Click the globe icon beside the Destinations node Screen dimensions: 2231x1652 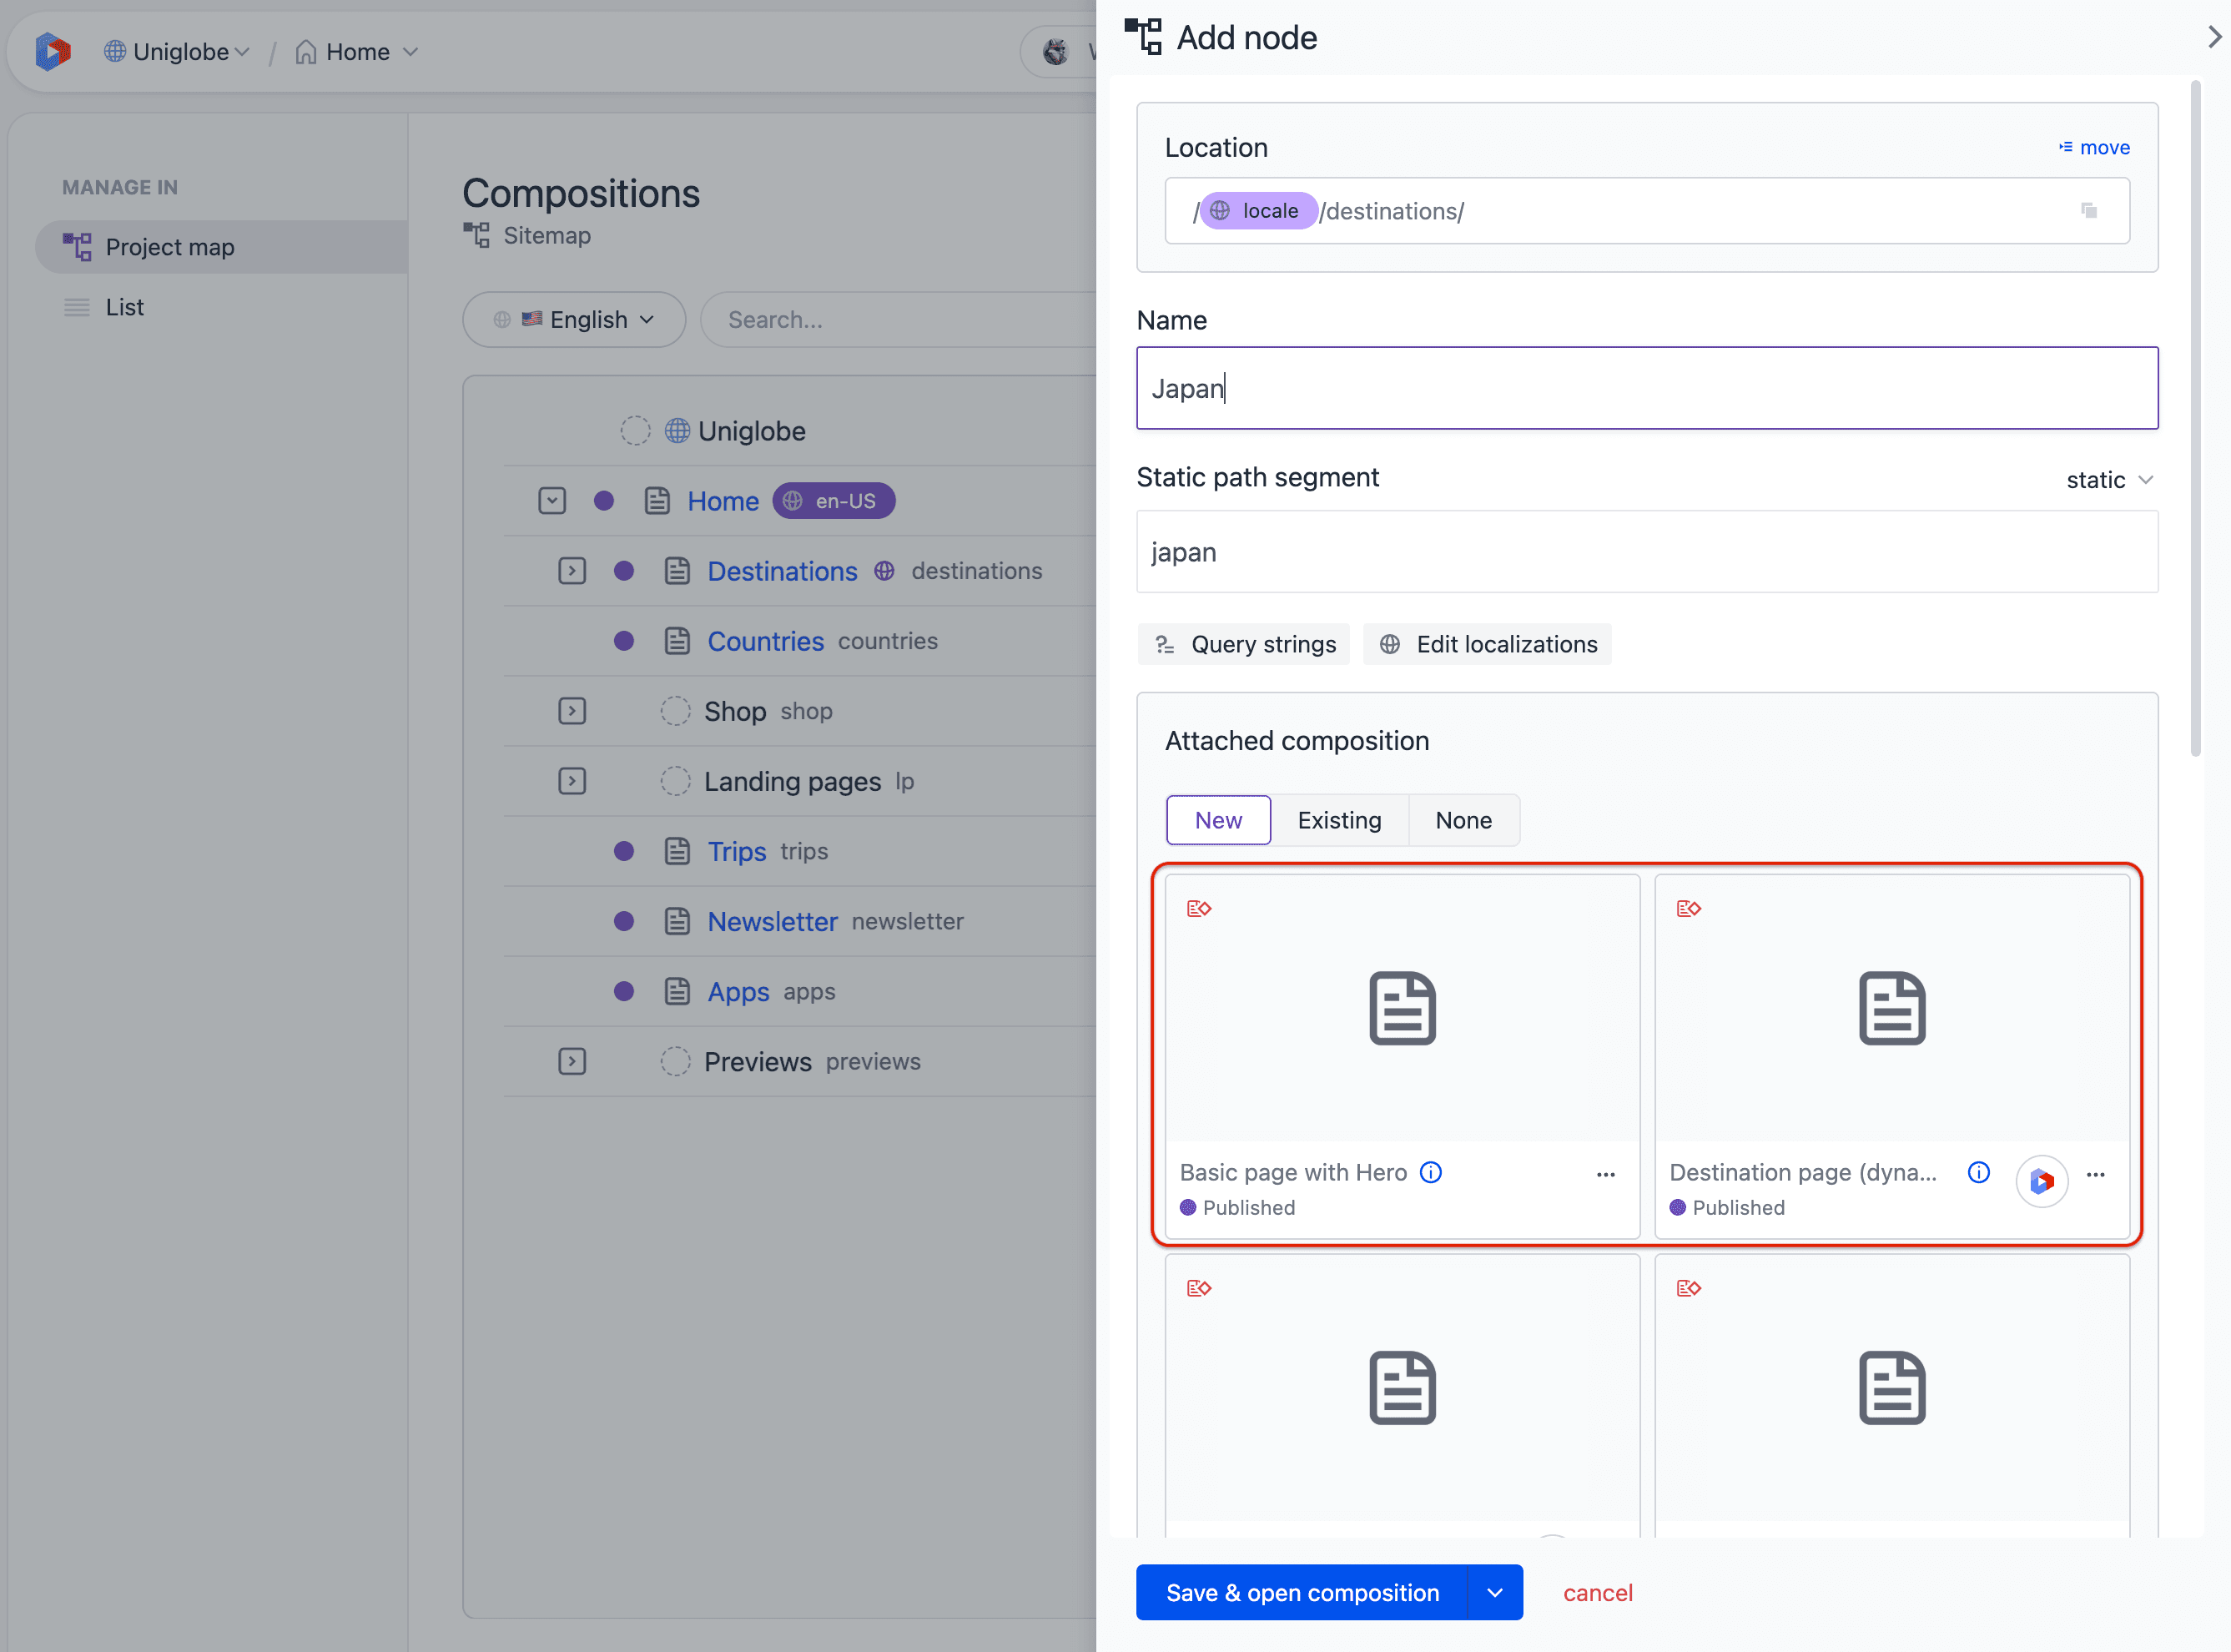point(884,571)
